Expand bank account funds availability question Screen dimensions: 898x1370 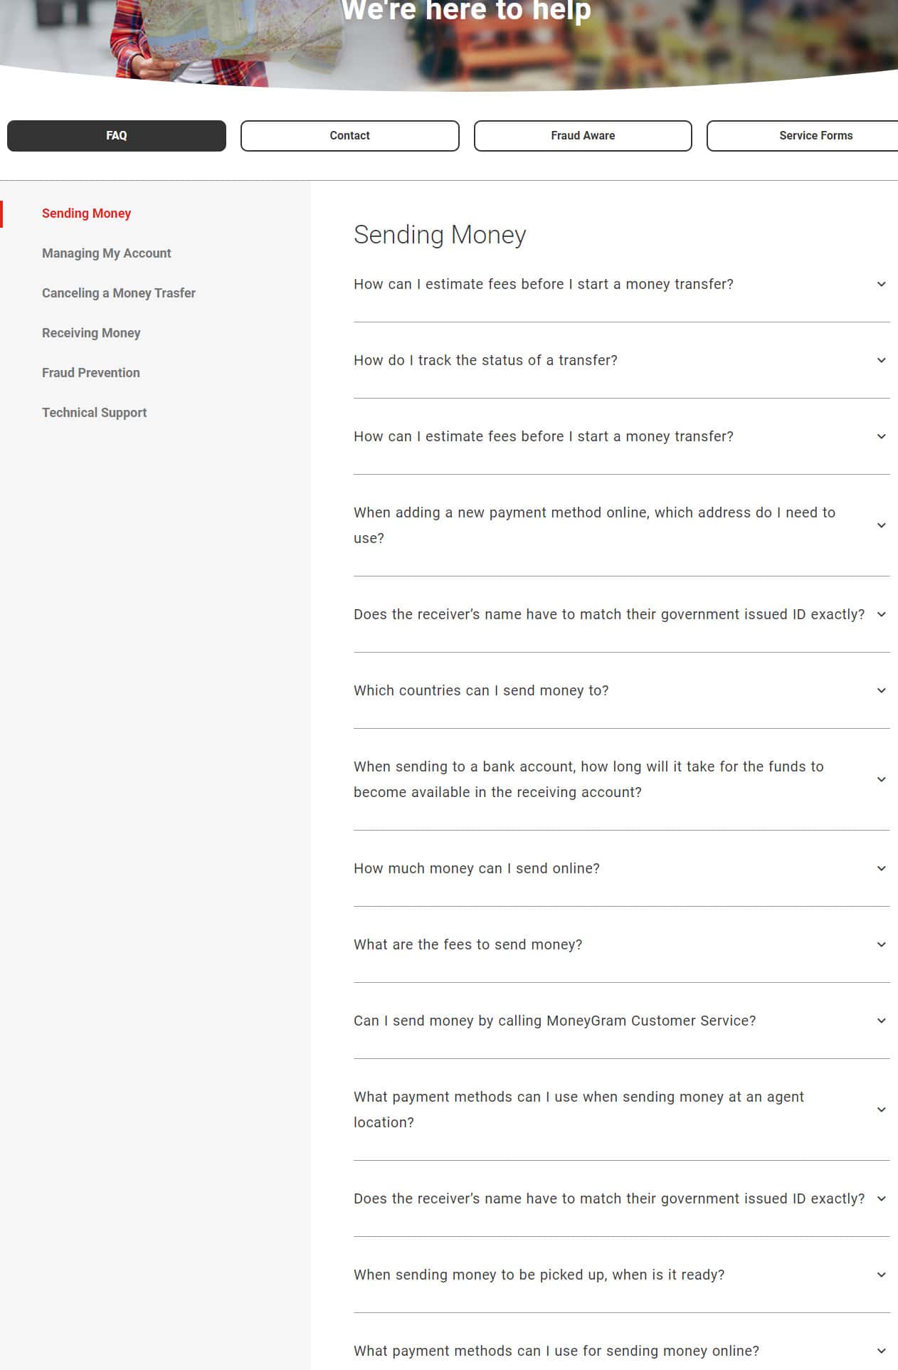[588, 779]
